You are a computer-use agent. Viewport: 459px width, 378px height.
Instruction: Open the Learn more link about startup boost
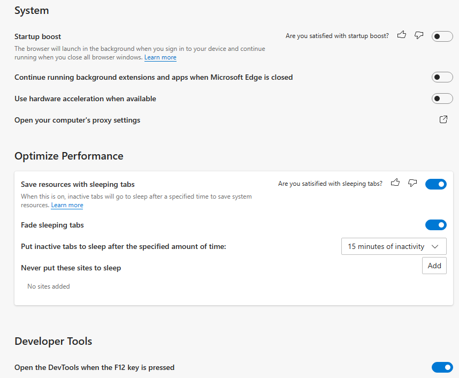160,57
